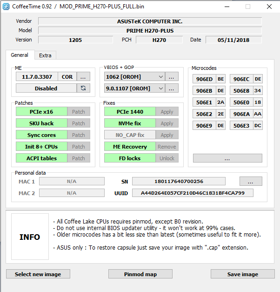280x292 pixels.
Task: Expand the VBIOS 1062 [OROM] dropdown
Action: pos(161,76)
